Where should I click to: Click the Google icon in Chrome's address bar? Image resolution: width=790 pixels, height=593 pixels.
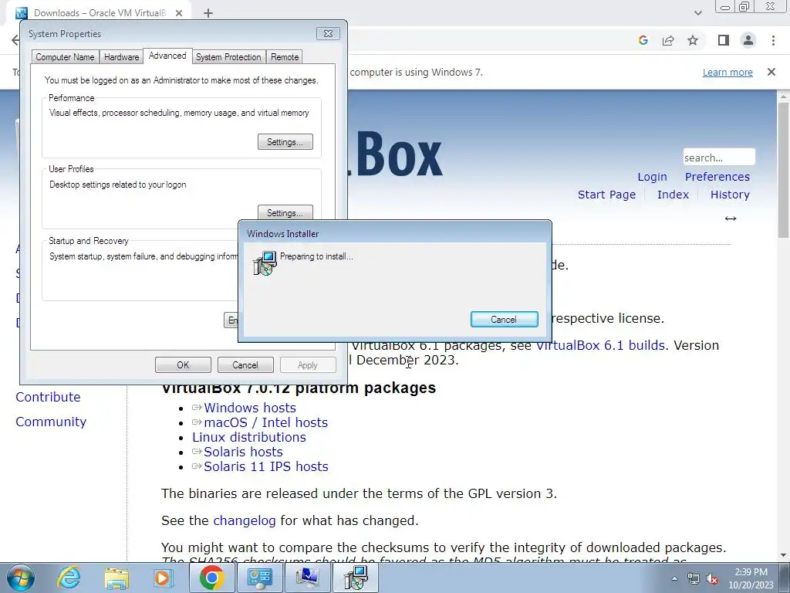(643, 40)
